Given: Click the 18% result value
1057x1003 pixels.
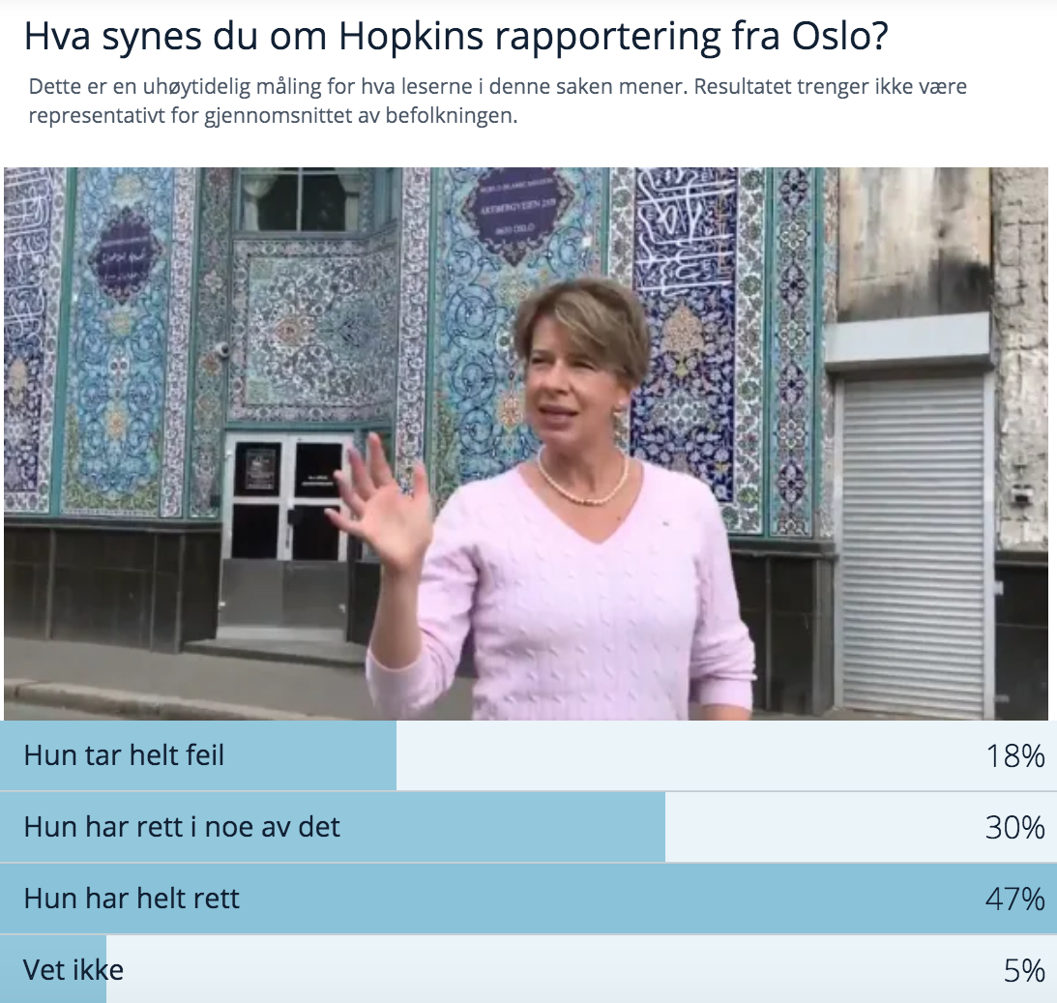Looking at the screenshot, I should click(x=1015, y=756).
